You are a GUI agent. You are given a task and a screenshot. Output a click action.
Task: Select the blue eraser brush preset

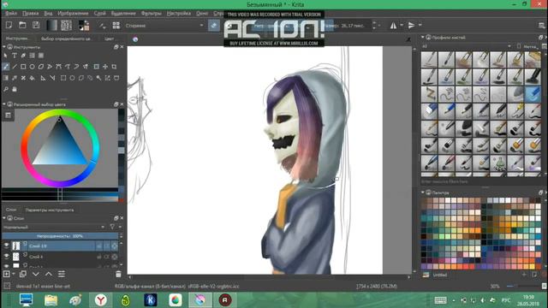click(533, 94)
